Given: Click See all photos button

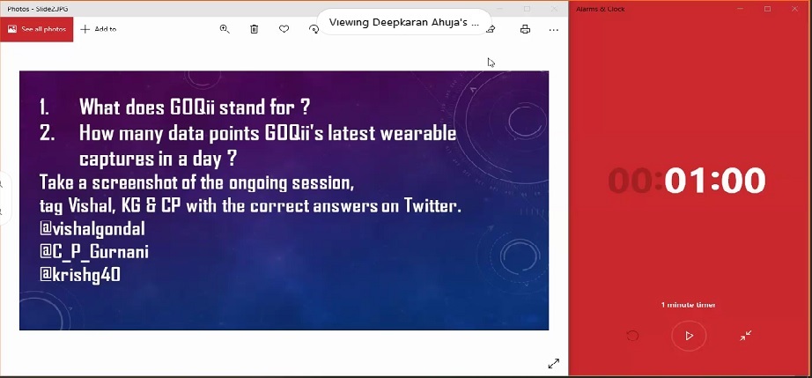Looking at the screenshot, I should [37, 29].
